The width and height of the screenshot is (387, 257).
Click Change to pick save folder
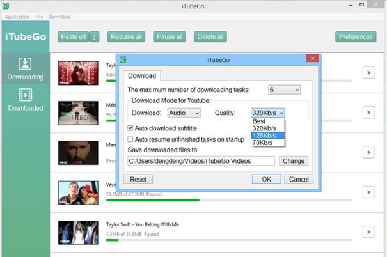(294, 161)
